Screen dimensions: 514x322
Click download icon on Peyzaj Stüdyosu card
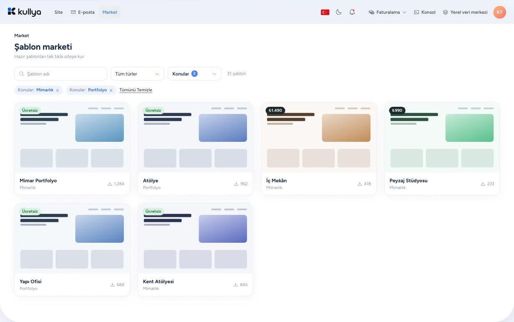(x=483, y=184)
